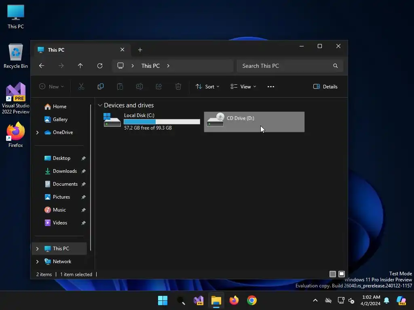The height and width of the screenshot is (310, 414).
Task: Click the Paste clipboard icon
Action: [x=120, y=86]
